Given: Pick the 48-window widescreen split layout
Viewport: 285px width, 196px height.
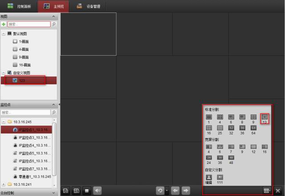Looking at the screenshot, I should [x=231, y=158].
